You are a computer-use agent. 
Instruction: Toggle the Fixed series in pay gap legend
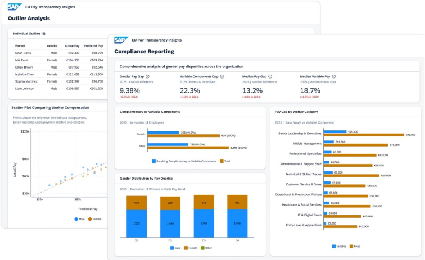tap(350, 246)
